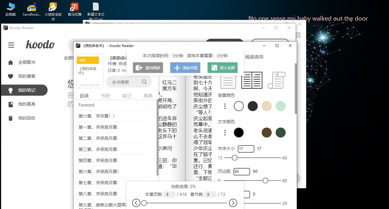The image size is (389, 209).
Task: Switch to the 书签 tab
Action: pyautogui.click(x=105, y=96)
